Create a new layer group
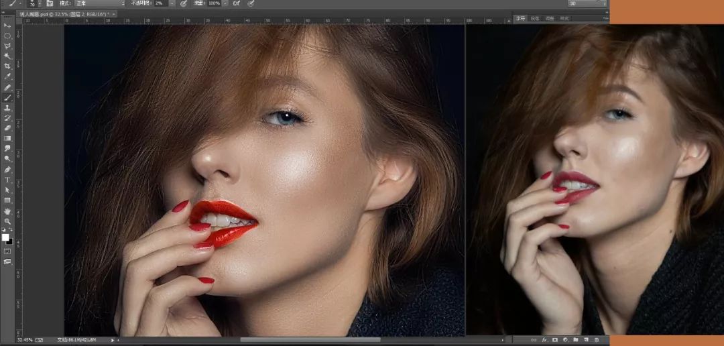The image size is (724, 346). pos(575,340)
